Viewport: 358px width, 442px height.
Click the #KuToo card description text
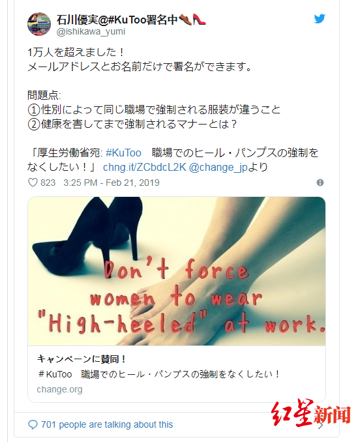tap(159, 374)
